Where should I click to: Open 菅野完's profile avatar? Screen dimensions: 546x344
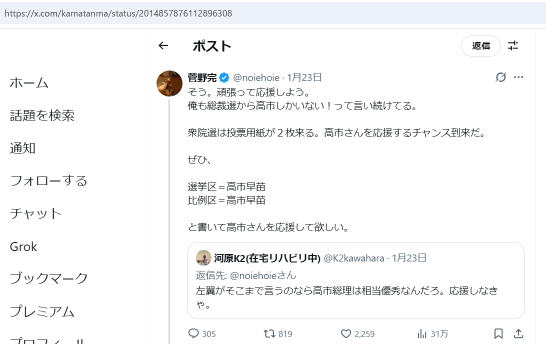[169, 83]
